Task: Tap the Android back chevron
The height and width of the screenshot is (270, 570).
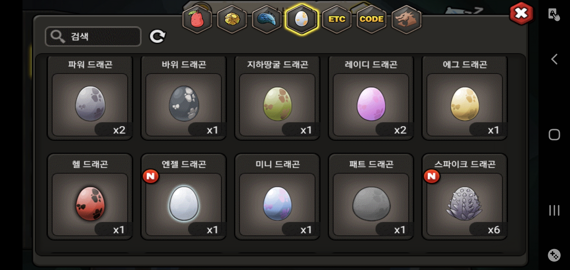Action: click(x=554, y=59)
